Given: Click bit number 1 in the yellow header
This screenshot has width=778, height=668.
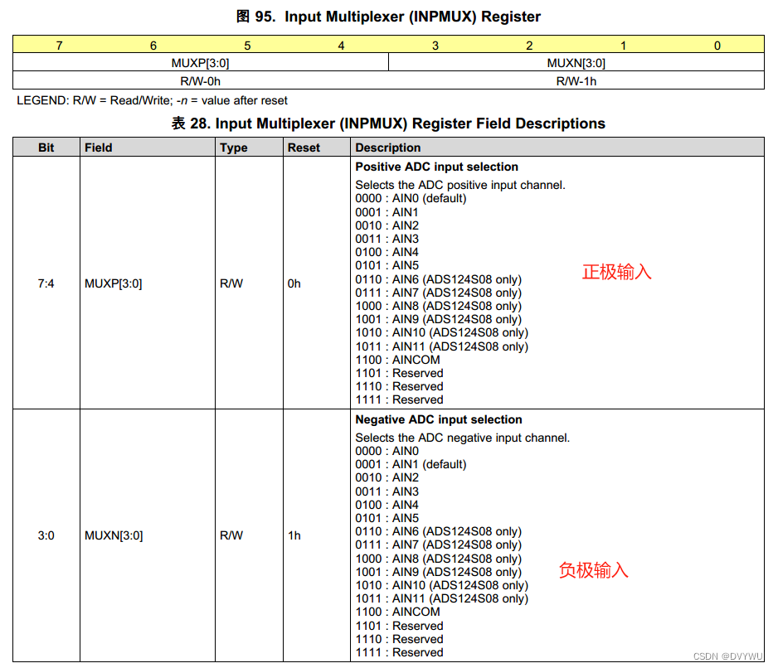Looking at the screenshot, I should (x=623, y=46).
